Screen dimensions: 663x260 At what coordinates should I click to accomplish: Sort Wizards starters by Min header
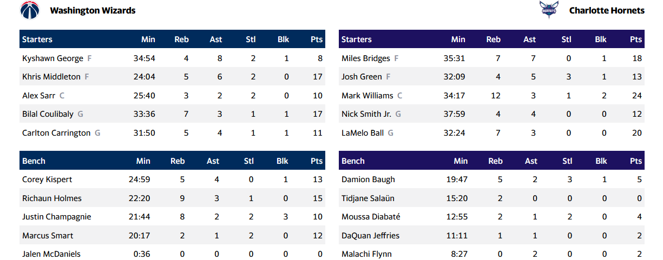pyautogui.click(x=148, y=39)
